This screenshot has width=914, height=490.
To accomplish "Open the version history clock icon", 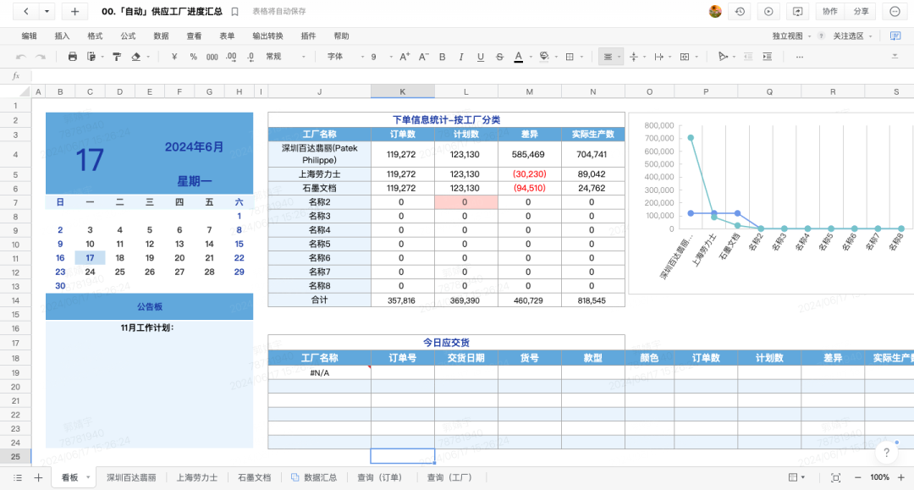I will coord(740,12).
